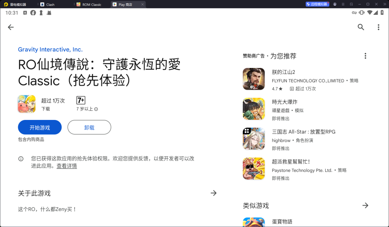
Task: Switch to the ROM Classic tab
Action: 89,5
